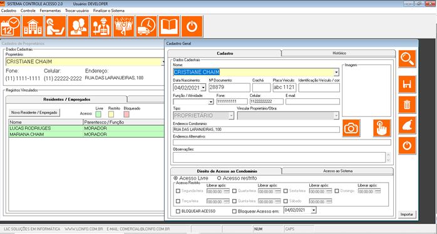Check the Domingo checkbox
437x234 pixels.
click(337, 191)
